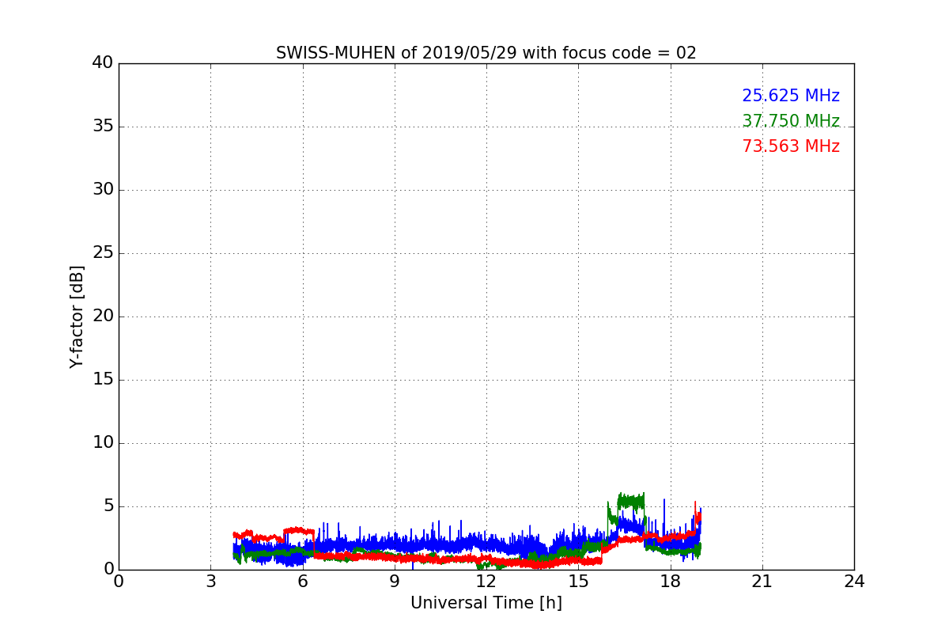Click x-axis tick label 18
Screen dimensions: 949x633
point(670,582)
